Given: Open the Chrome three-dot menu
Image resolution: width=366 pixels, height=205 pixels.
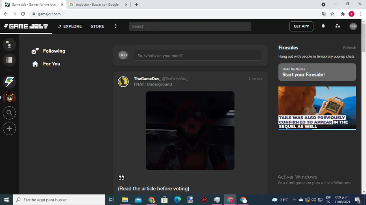Looking at the screenshot, I should (x=360, y=14).
